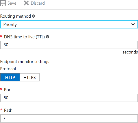This screenshot has height=123, width=138.
Task: Focus the Path field containing slash
Action: coord(69,118)
